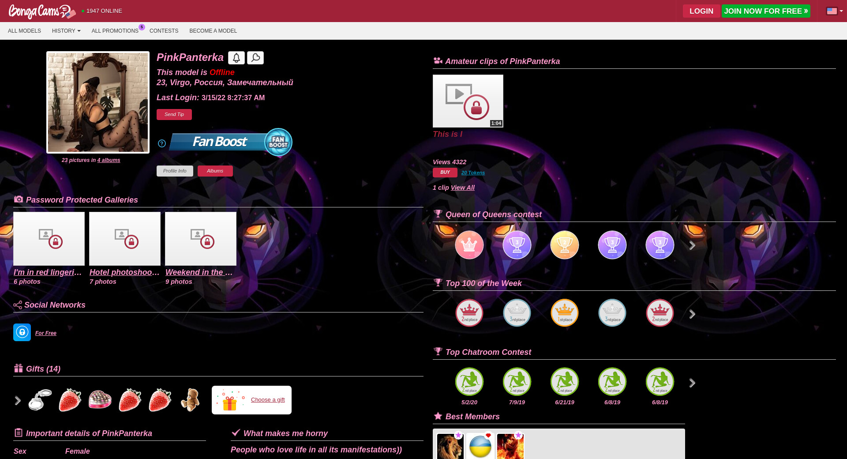
Task: Open the language flag dropdown
Action: pos(835,11)
